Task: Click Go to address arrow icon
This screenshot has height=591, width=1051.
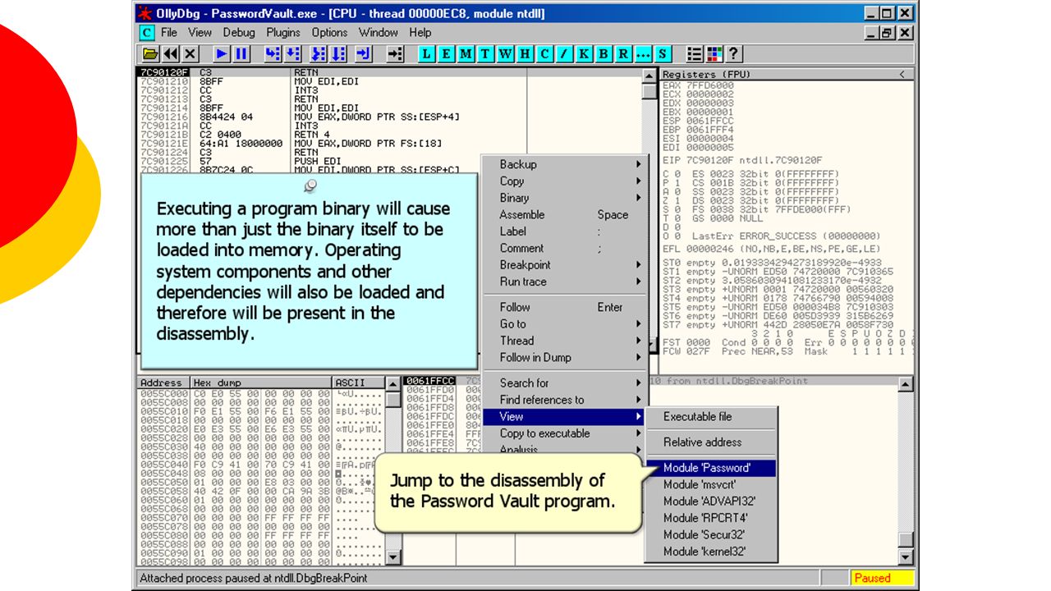Action: [x=395, y=53]
